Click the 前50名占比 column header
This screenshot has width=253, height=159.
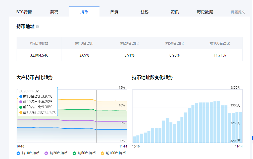174,43
